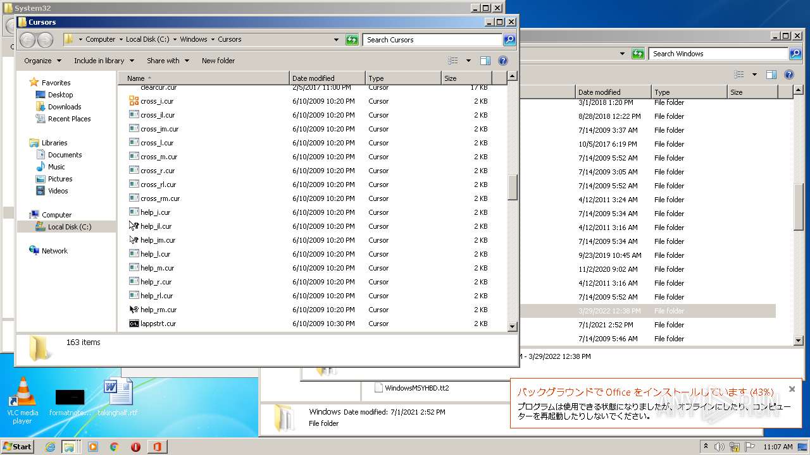Sort by Type column in Cursors
This screenshot has width=810, height=455.
tap(403, 78)
